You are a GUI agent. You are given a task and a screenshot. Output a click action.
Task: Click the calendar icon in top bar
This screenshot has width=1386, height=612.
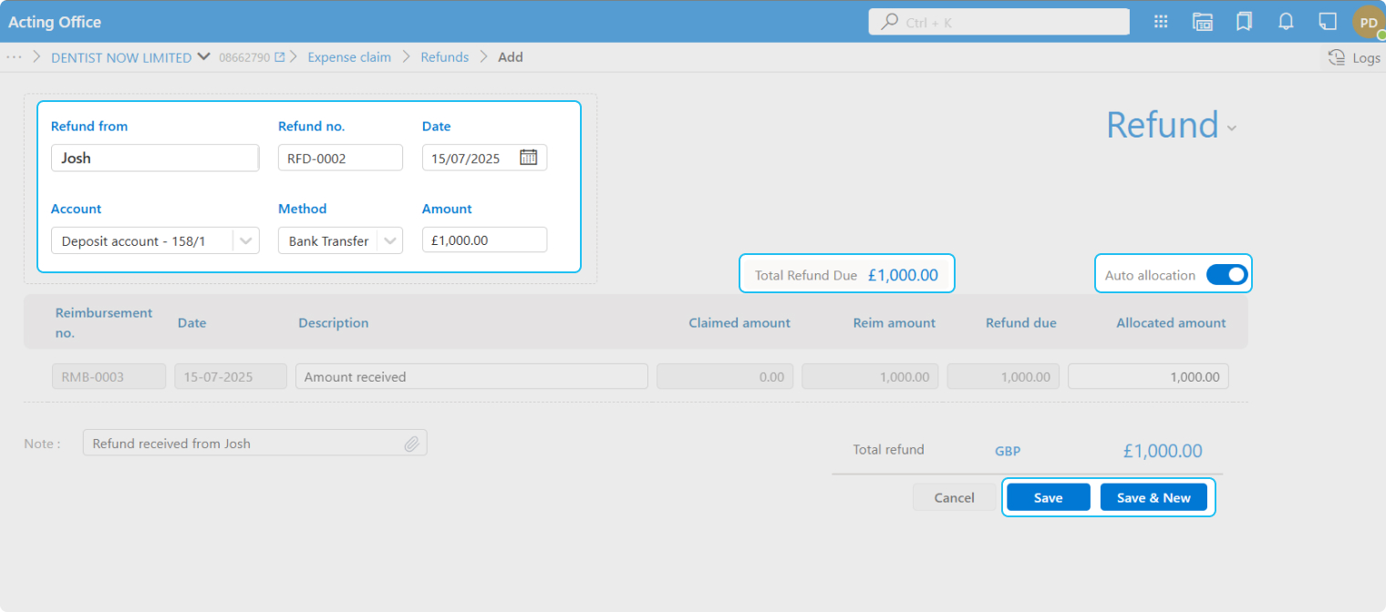point(1203,22)
